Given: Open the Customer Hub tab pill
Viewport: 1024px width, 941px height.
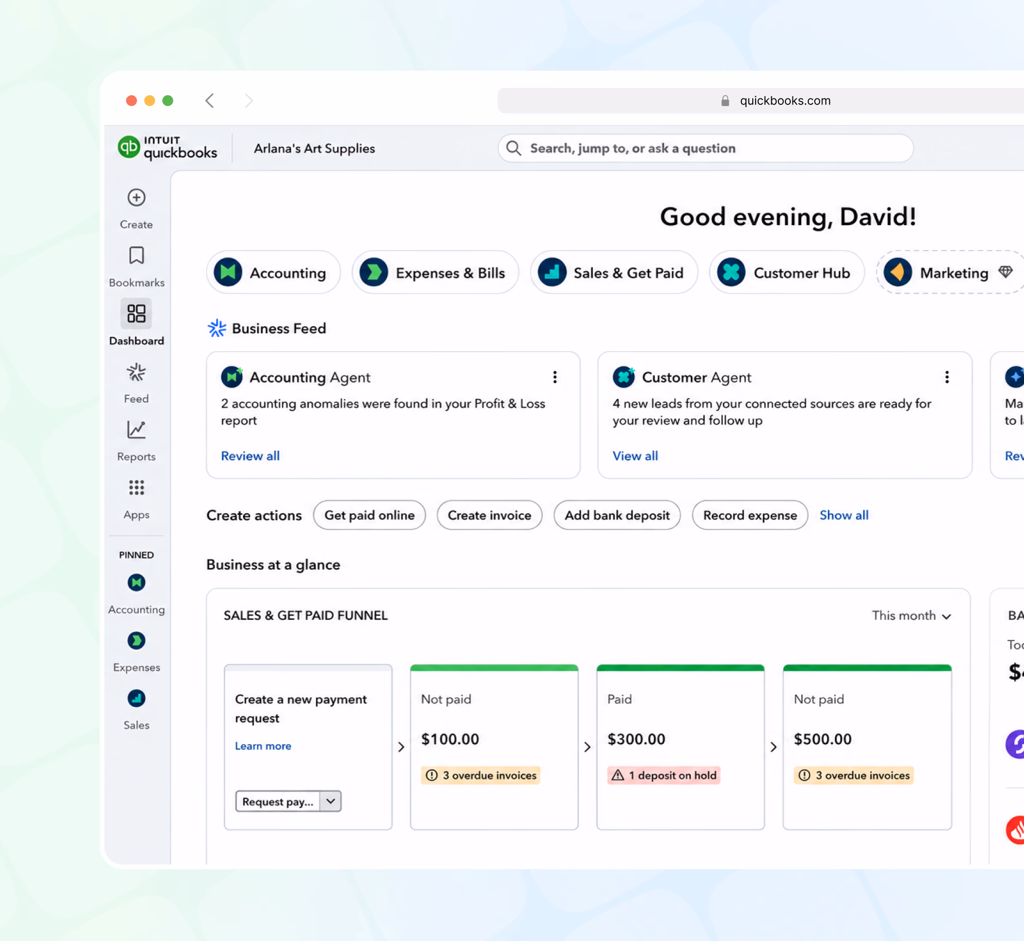Looking at the screenshot, I should pos(786,272).
